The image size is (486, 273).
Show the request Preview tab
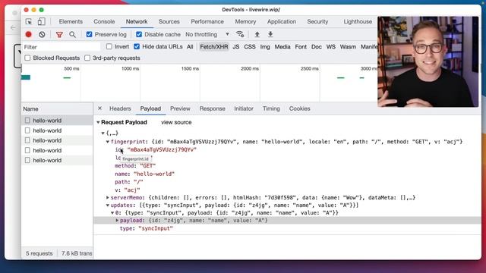180,108
